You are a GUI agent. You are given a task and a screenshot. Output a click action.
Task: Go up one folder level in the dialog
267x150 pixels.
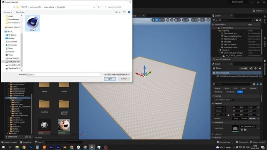[14, 7]
